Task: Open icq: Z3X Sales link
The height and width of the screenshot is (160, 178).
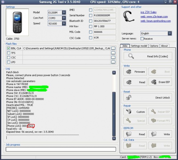Action: (x=148, y=12)
